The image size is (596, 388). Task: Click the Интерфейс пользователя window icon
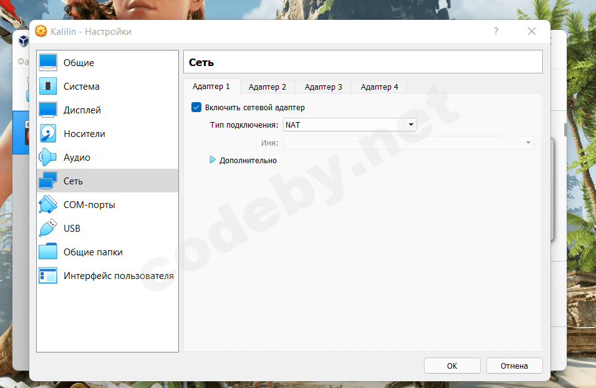48,276
